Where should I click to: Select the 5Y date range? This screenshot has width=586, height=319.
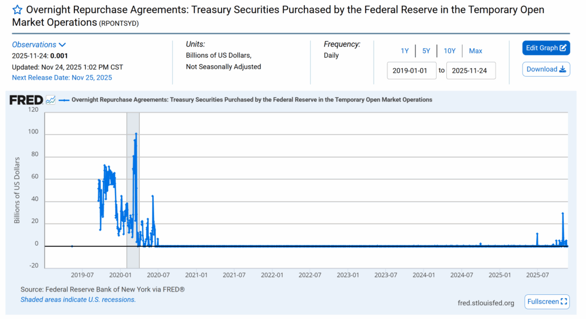[x=426, y=51]
